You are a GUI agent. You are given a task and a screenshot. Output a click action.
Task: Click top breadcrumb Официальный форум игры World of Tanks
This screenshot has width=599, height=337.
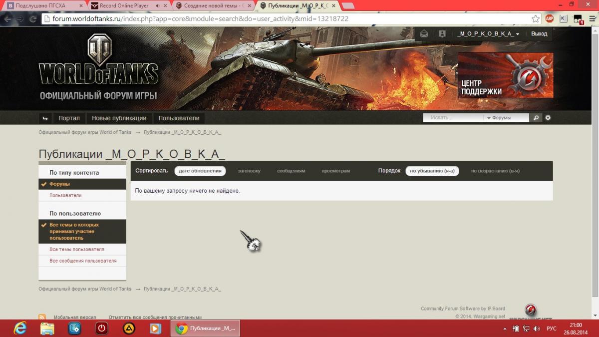[85, 132]
